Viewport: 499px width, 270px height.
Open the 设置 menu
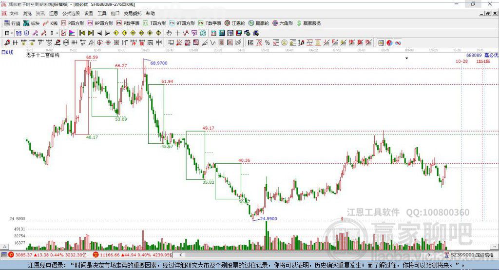coord(89,13)
